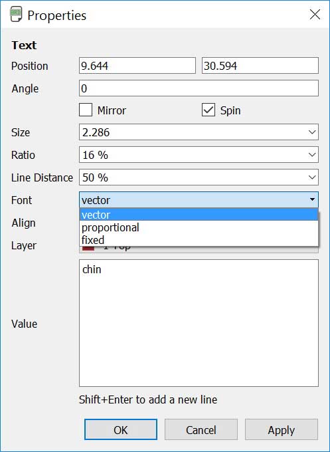The height and width of the screenshot is (452, 330).
Task: Collapse the Font dropdown arrow
Action: tap(312, 199)
